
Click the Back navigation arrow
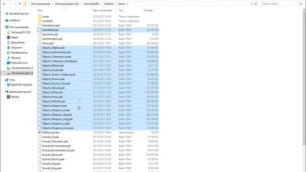point(4,4)
